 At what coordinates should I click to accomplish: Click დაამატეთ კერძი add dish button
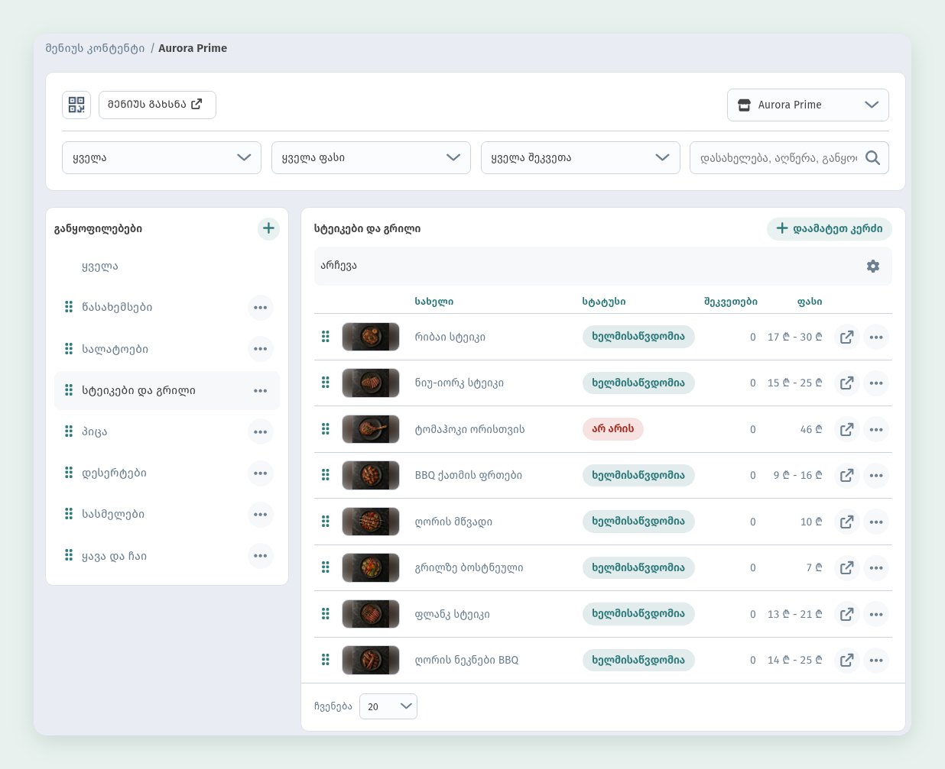tap(830, 228)
